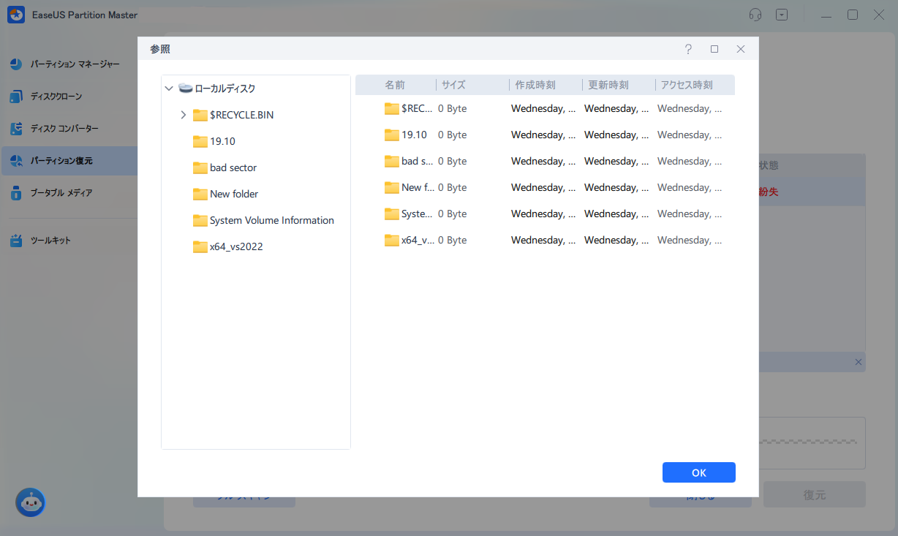This screenshot has width=898, height=536.
Task: Open the robot assistant icon
Action: [x=31, y=502]
